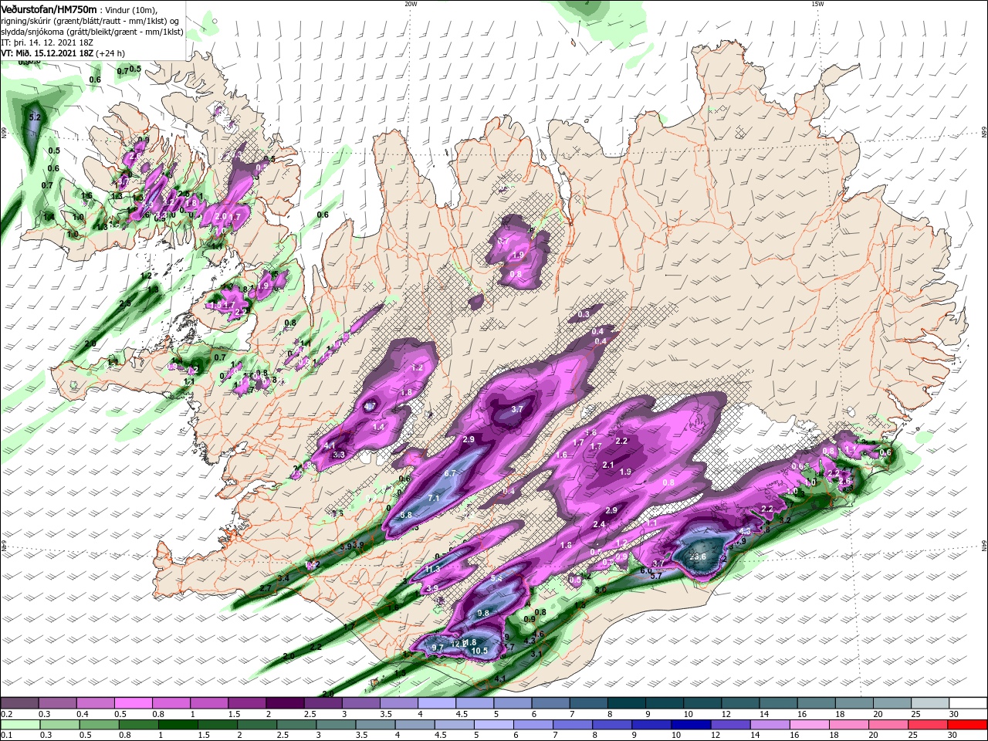
Task: Click the 1.4 snowfall value
Action: 378,427
